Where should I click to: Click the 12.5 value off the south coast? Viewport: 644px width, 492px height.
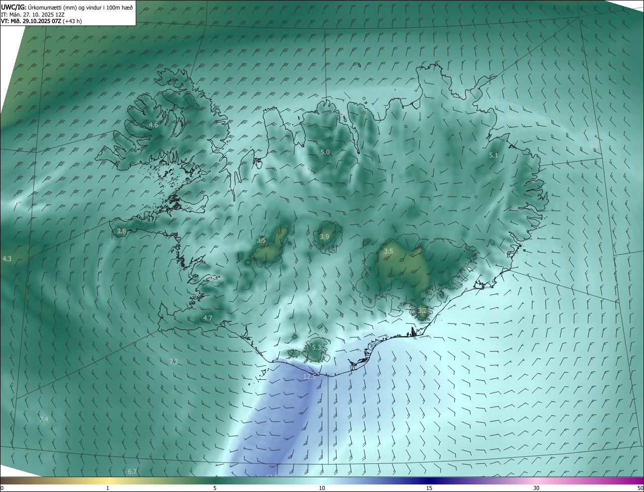click(309, 376)
